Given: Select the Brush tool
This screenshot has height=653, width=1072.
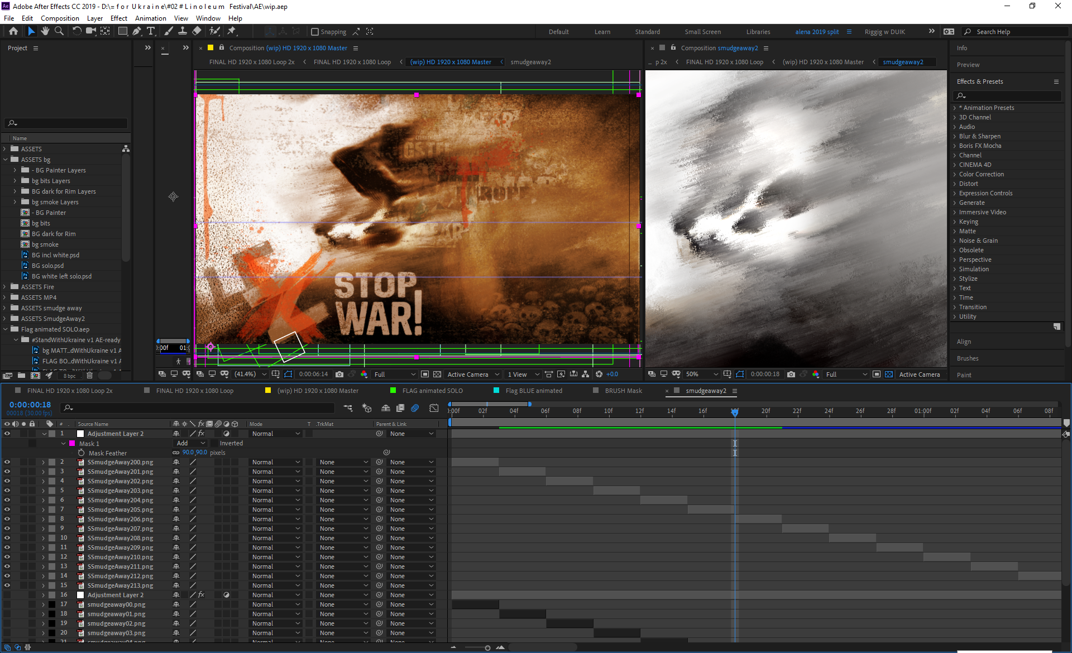Looking at the screenshot, I should pyautogui.click(x=168, y=31).
